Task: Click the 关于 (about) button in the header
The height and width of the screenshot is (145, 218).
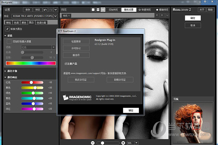Action: pyautogui.click(x=202, y=10)
